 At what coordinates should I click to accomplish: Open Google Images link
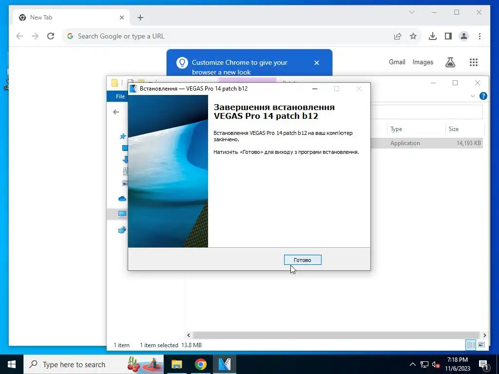(422, 62)
